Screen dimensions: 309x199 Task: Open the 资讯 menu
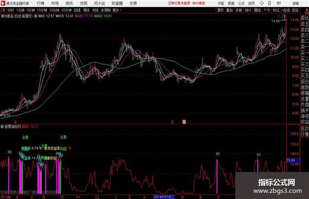pyautogui.click(x=69, y=3)
